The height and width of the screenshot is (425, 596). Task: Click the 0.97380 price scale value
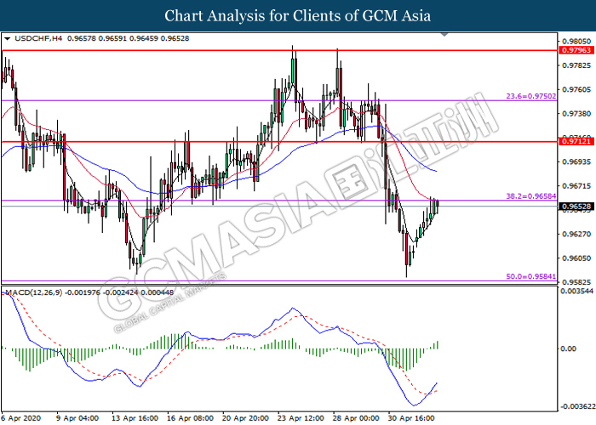[x=576, y=113]
